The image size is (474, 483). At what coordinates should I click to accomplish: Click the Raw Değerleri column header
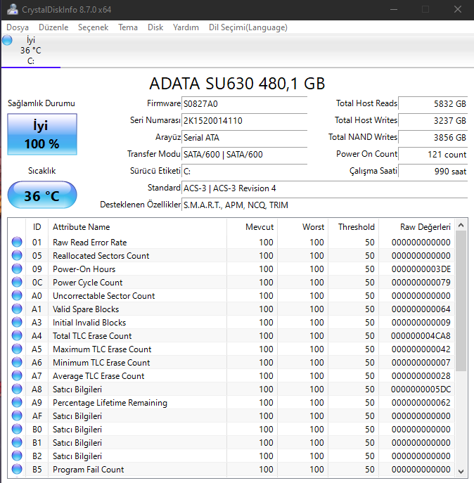tap(416, 227)
